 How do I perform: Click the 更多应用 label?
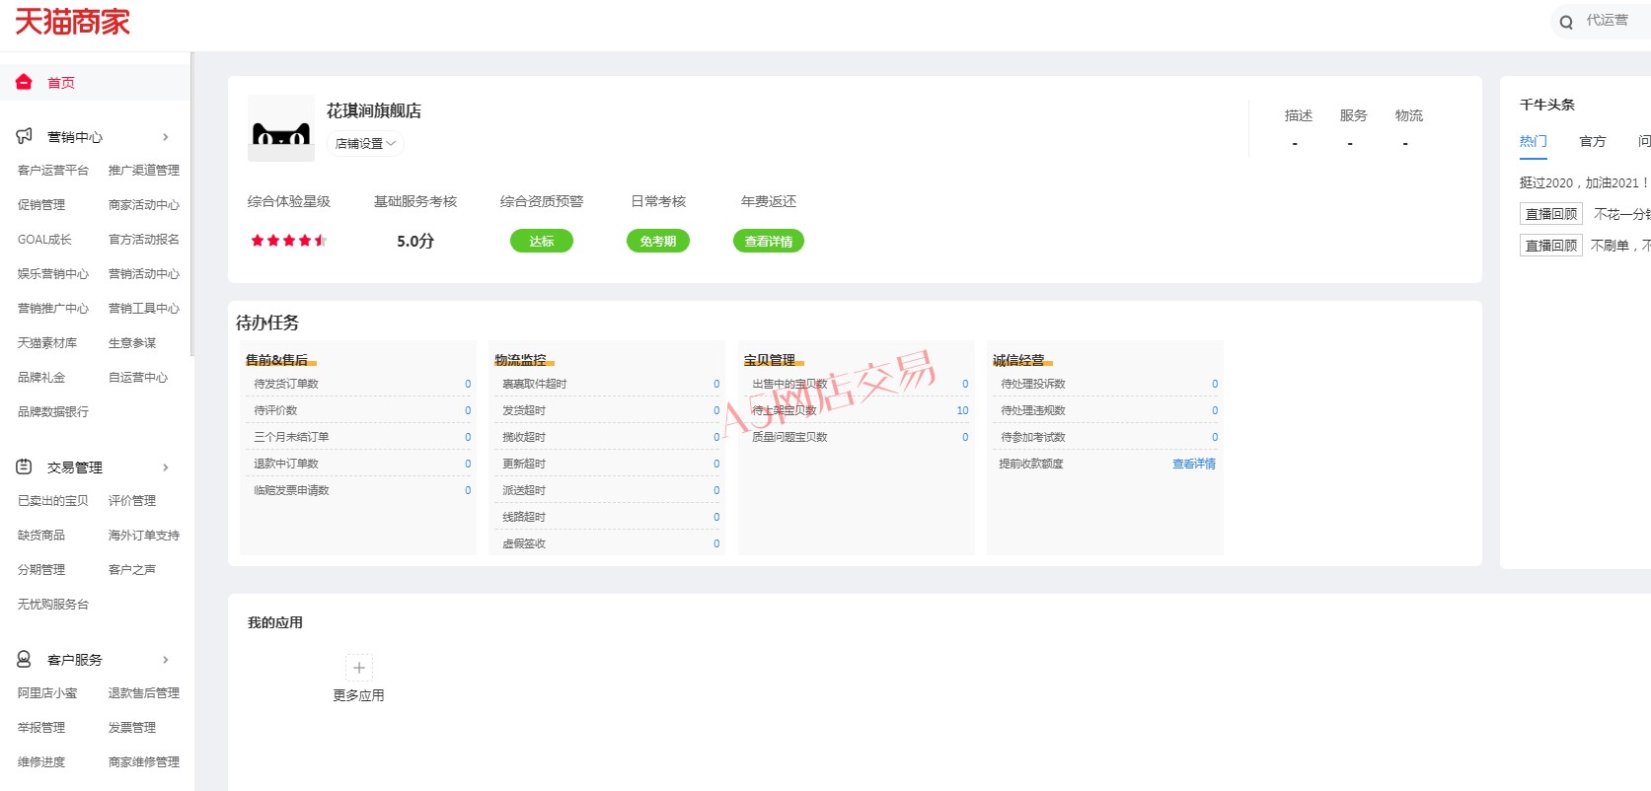tap(359, 695)
